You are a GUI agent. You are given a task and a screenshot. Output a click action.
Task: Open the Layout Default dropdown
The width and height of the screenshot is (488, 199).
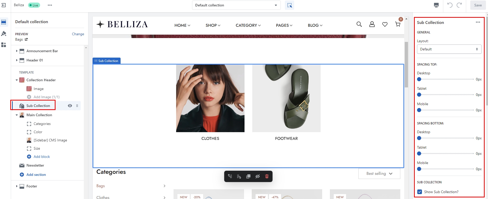point(449,49)
